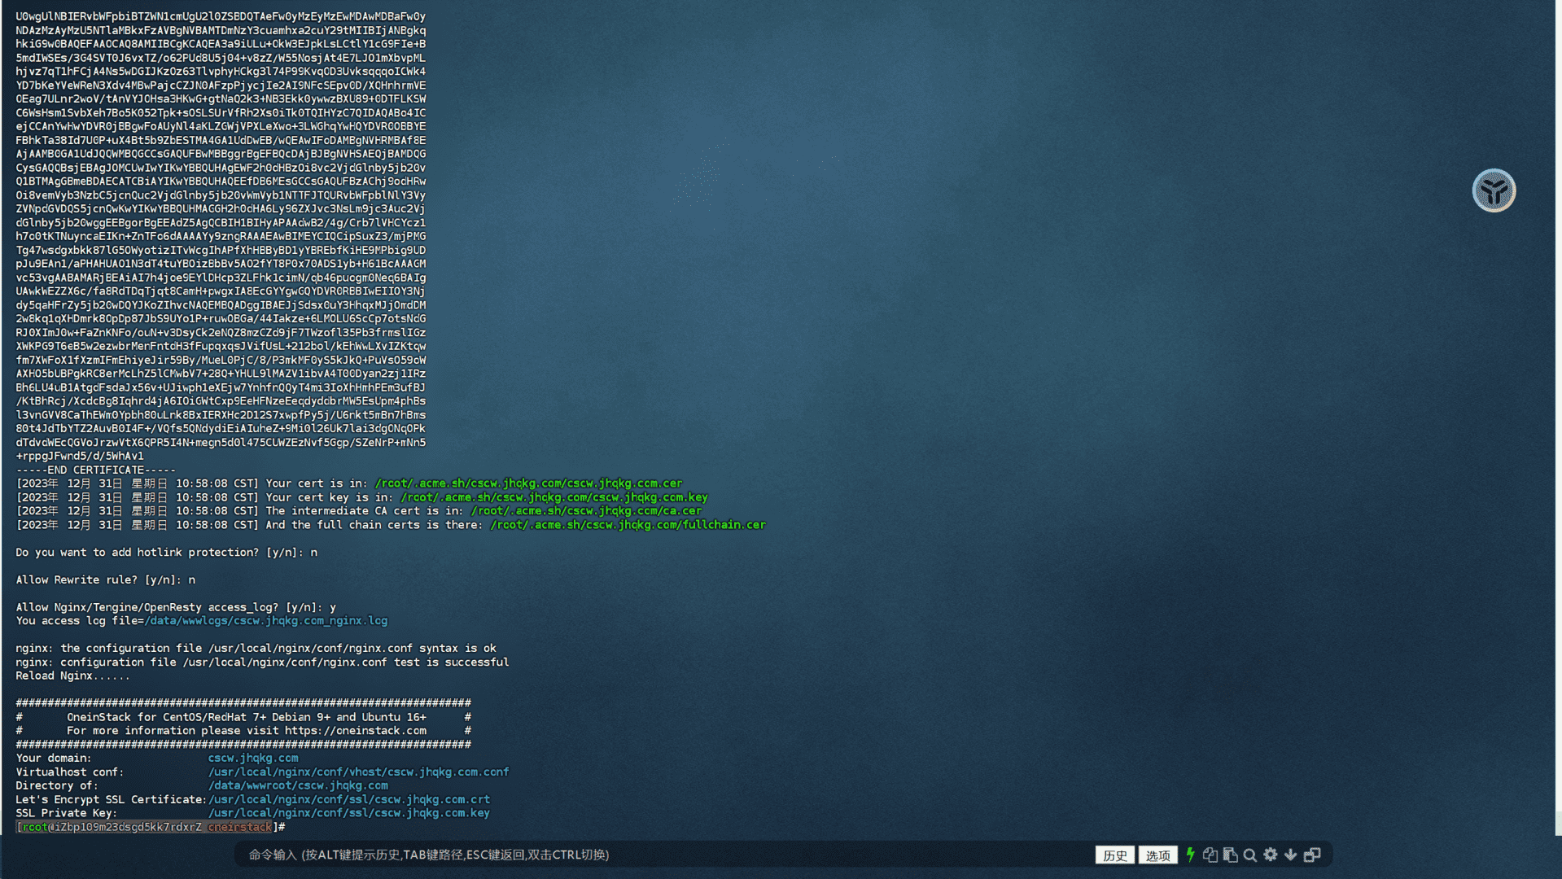
Task: Click the 'Reload Nginx......' line
Action: point(72,676)
